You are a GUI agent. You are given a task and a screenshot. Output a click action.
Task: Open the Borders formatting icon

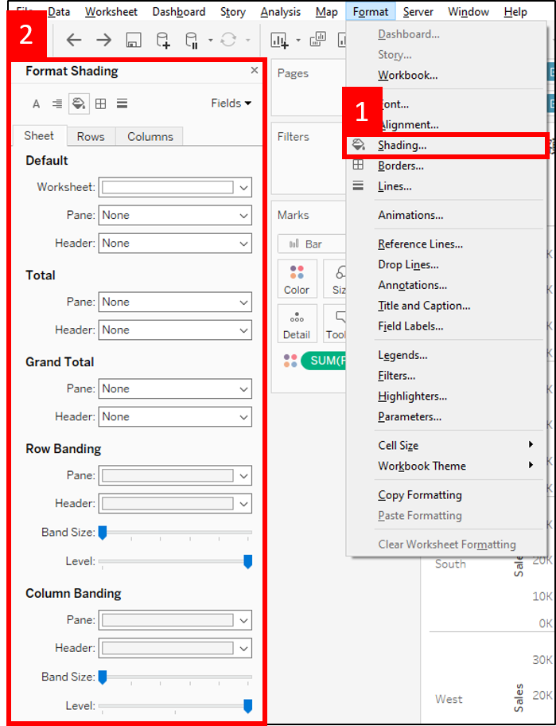[100, 103]
